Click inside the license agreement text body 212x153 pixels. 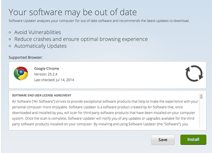tap(104, 113)
